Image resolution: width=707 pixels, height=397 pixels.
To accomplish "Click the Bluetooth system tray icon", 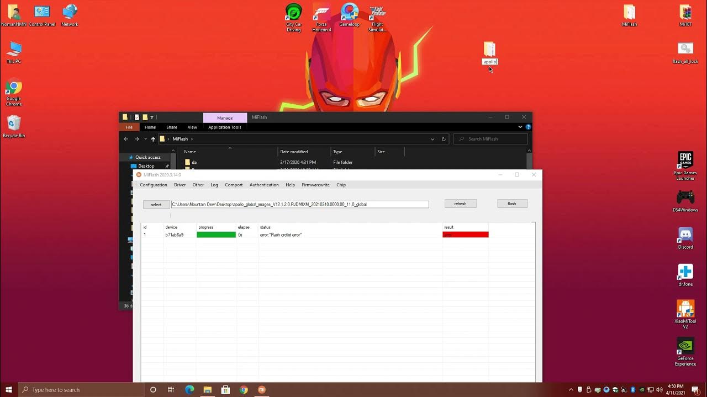I will [632, 390].
